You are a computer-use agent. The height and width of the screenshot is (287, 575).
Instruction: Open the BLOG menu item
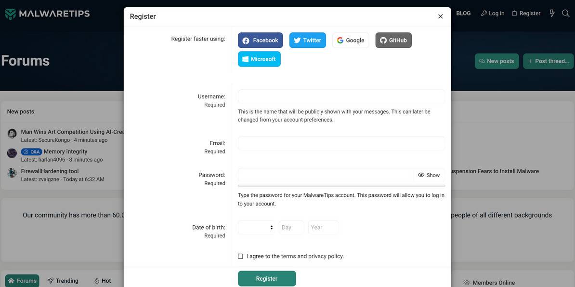point(463,14)
